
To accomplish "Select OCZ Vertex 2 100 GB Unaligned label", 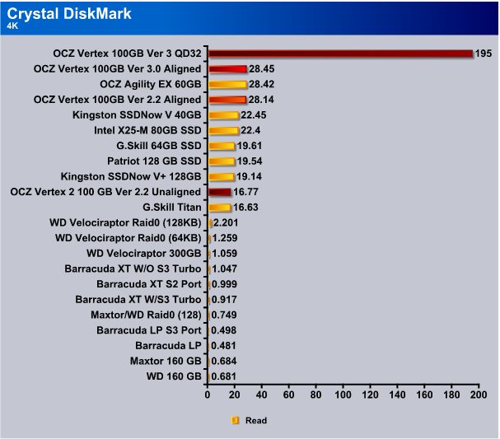I will pyautogui.click(x=105, y=192).
